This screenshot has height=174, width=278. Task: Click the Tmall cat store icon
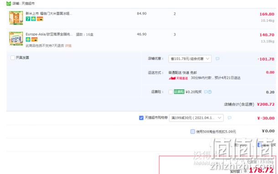[9, 3]
